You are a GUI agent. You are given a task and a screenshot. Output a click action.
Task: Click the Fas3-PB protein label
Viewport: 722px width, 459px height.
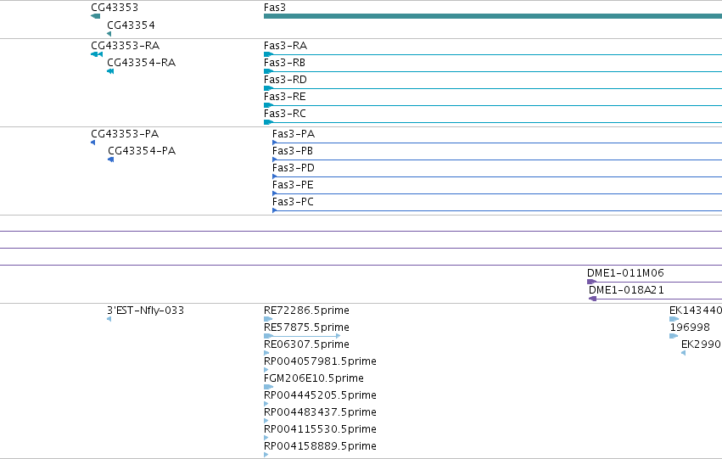point(293,151)
